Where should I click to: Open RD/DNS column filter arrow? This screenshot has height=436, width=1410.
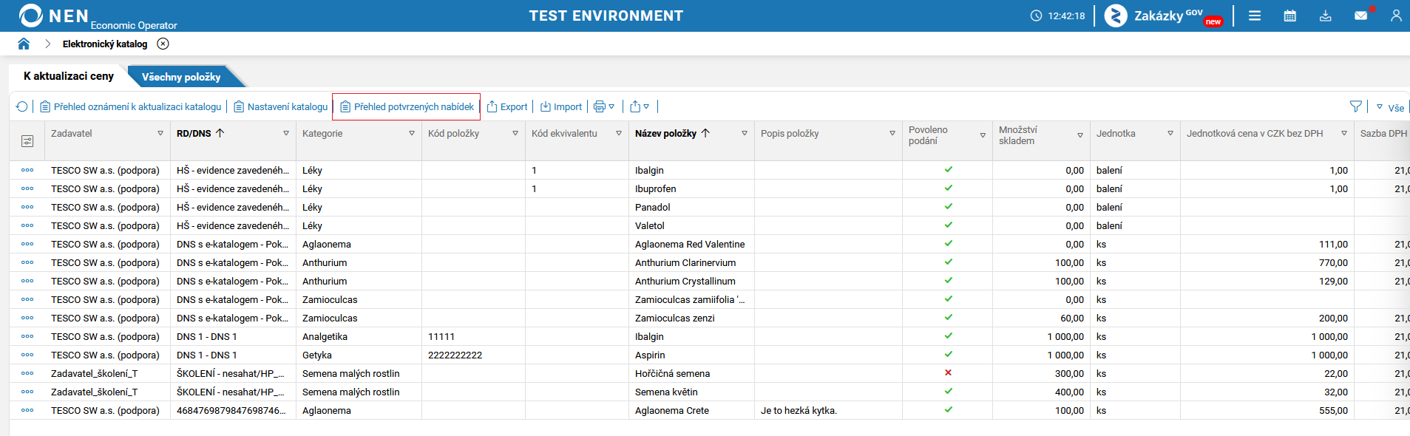click(286, 133)
